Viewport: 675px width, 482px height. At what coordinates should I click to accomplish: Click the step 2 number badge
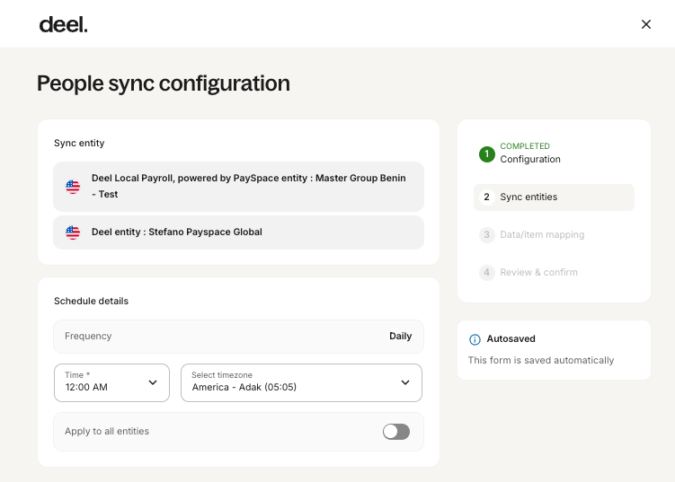(487, 197)
